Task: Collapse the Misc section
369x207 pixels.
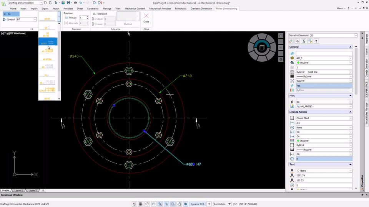Action: tap(350, 95)
